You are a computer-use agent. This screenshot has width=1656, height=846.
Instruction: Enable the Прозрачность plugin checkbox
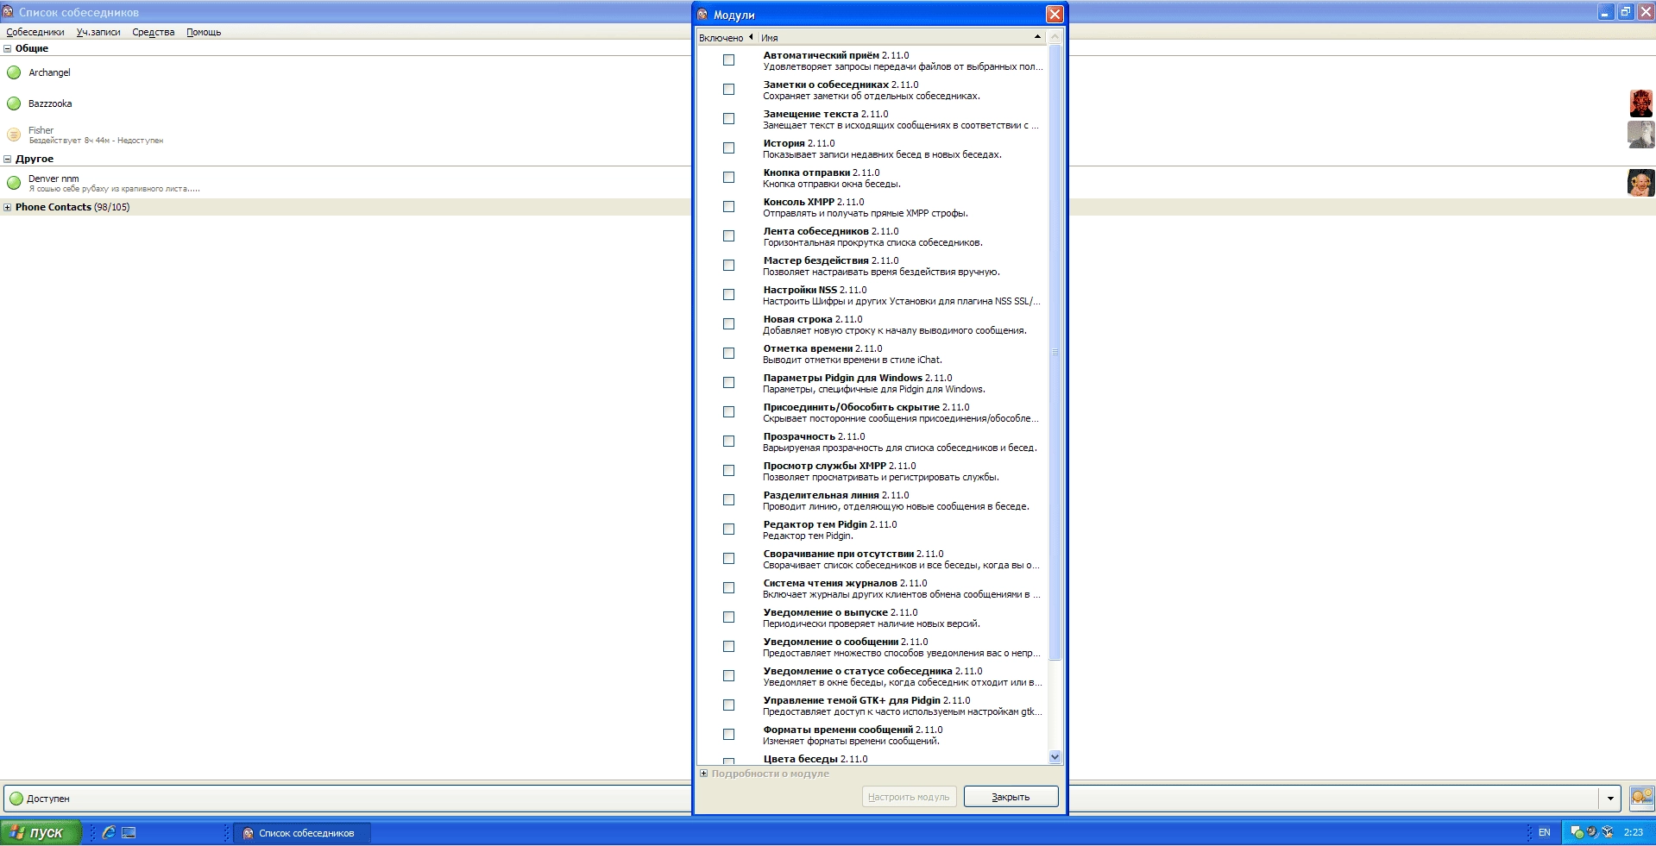[728, 442]
